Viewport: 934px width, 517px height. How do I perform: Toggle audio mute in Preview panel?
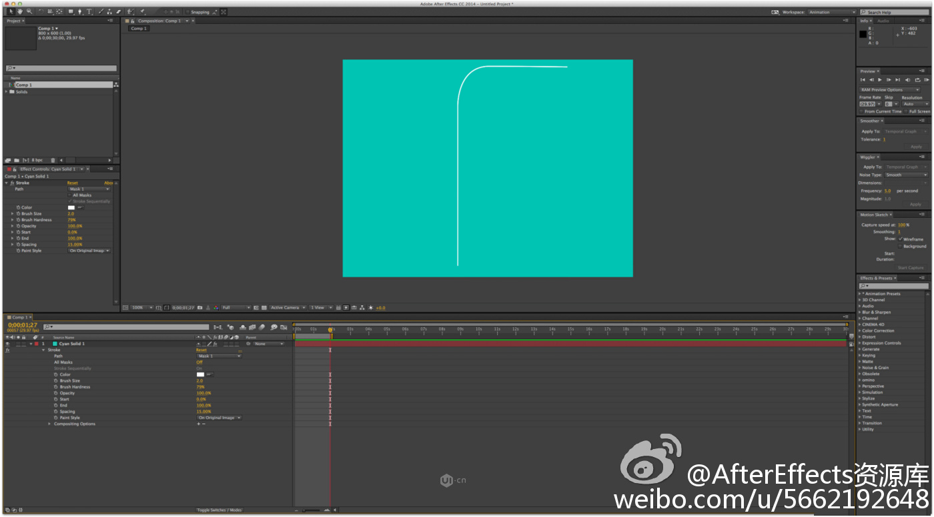[x=907, y=80]
